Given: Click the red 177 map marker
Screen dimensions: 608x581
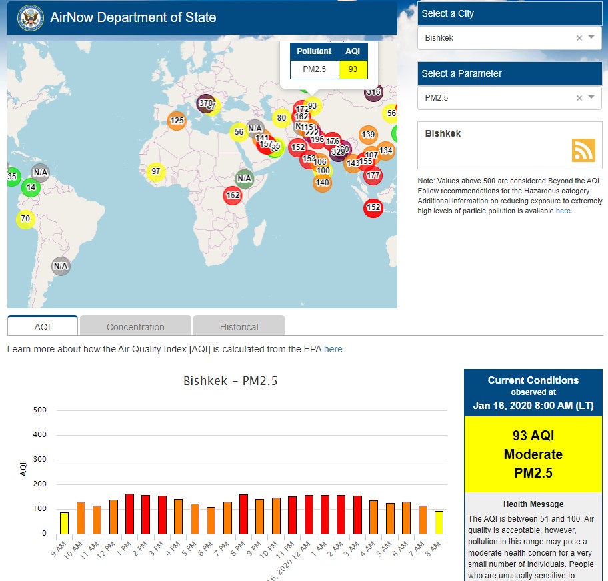Looking at the screenshot, I should [373, 176].
